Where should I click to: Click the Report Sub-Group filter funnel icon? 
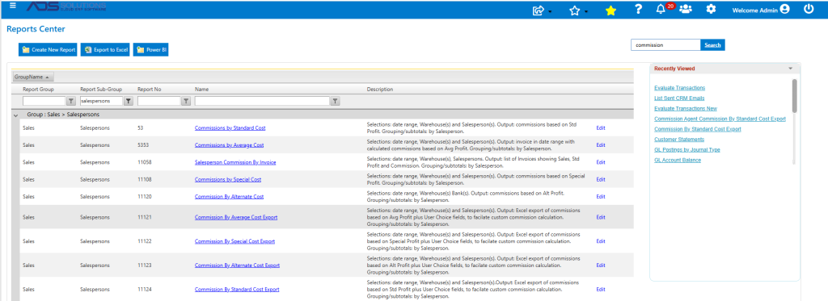click(128, 101)
